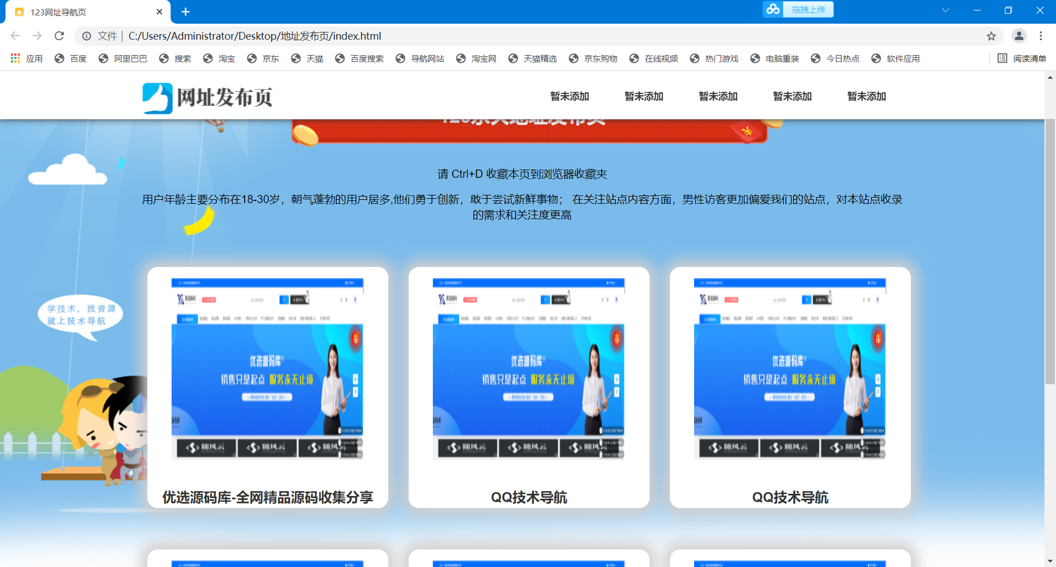The height and width of the screenshot is (567, 1056).
Task: Open the 百度 bookmark
Action: coord(71,58)
